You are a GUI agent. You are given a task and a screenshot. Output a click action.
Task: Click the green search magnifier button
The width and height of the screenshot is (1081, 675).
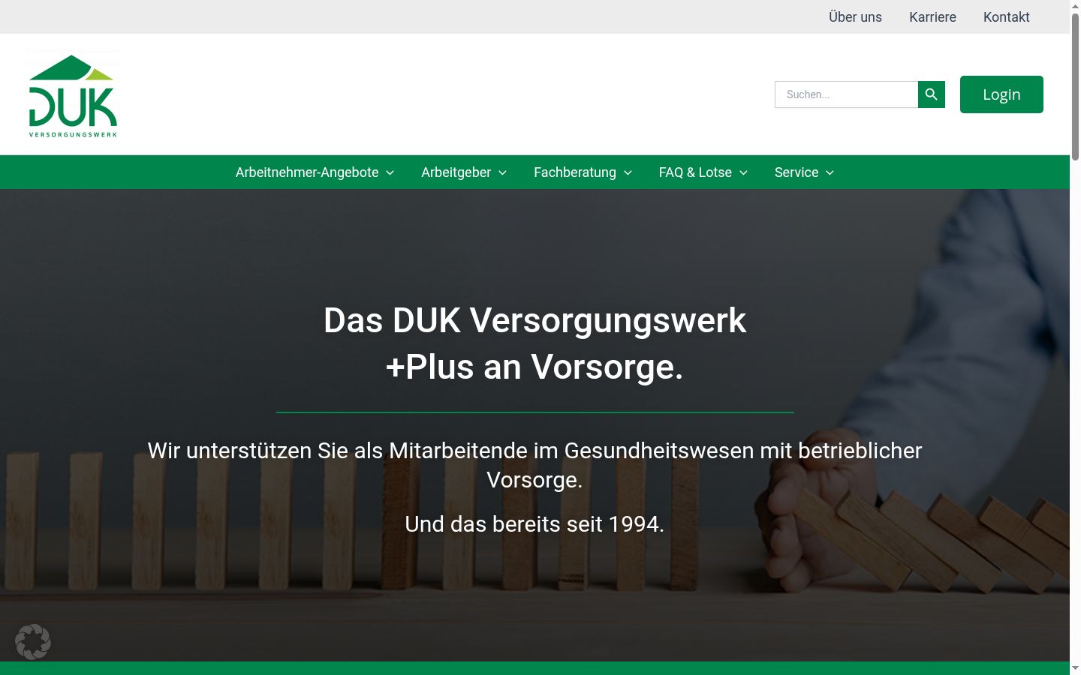[x=932, y=94]
